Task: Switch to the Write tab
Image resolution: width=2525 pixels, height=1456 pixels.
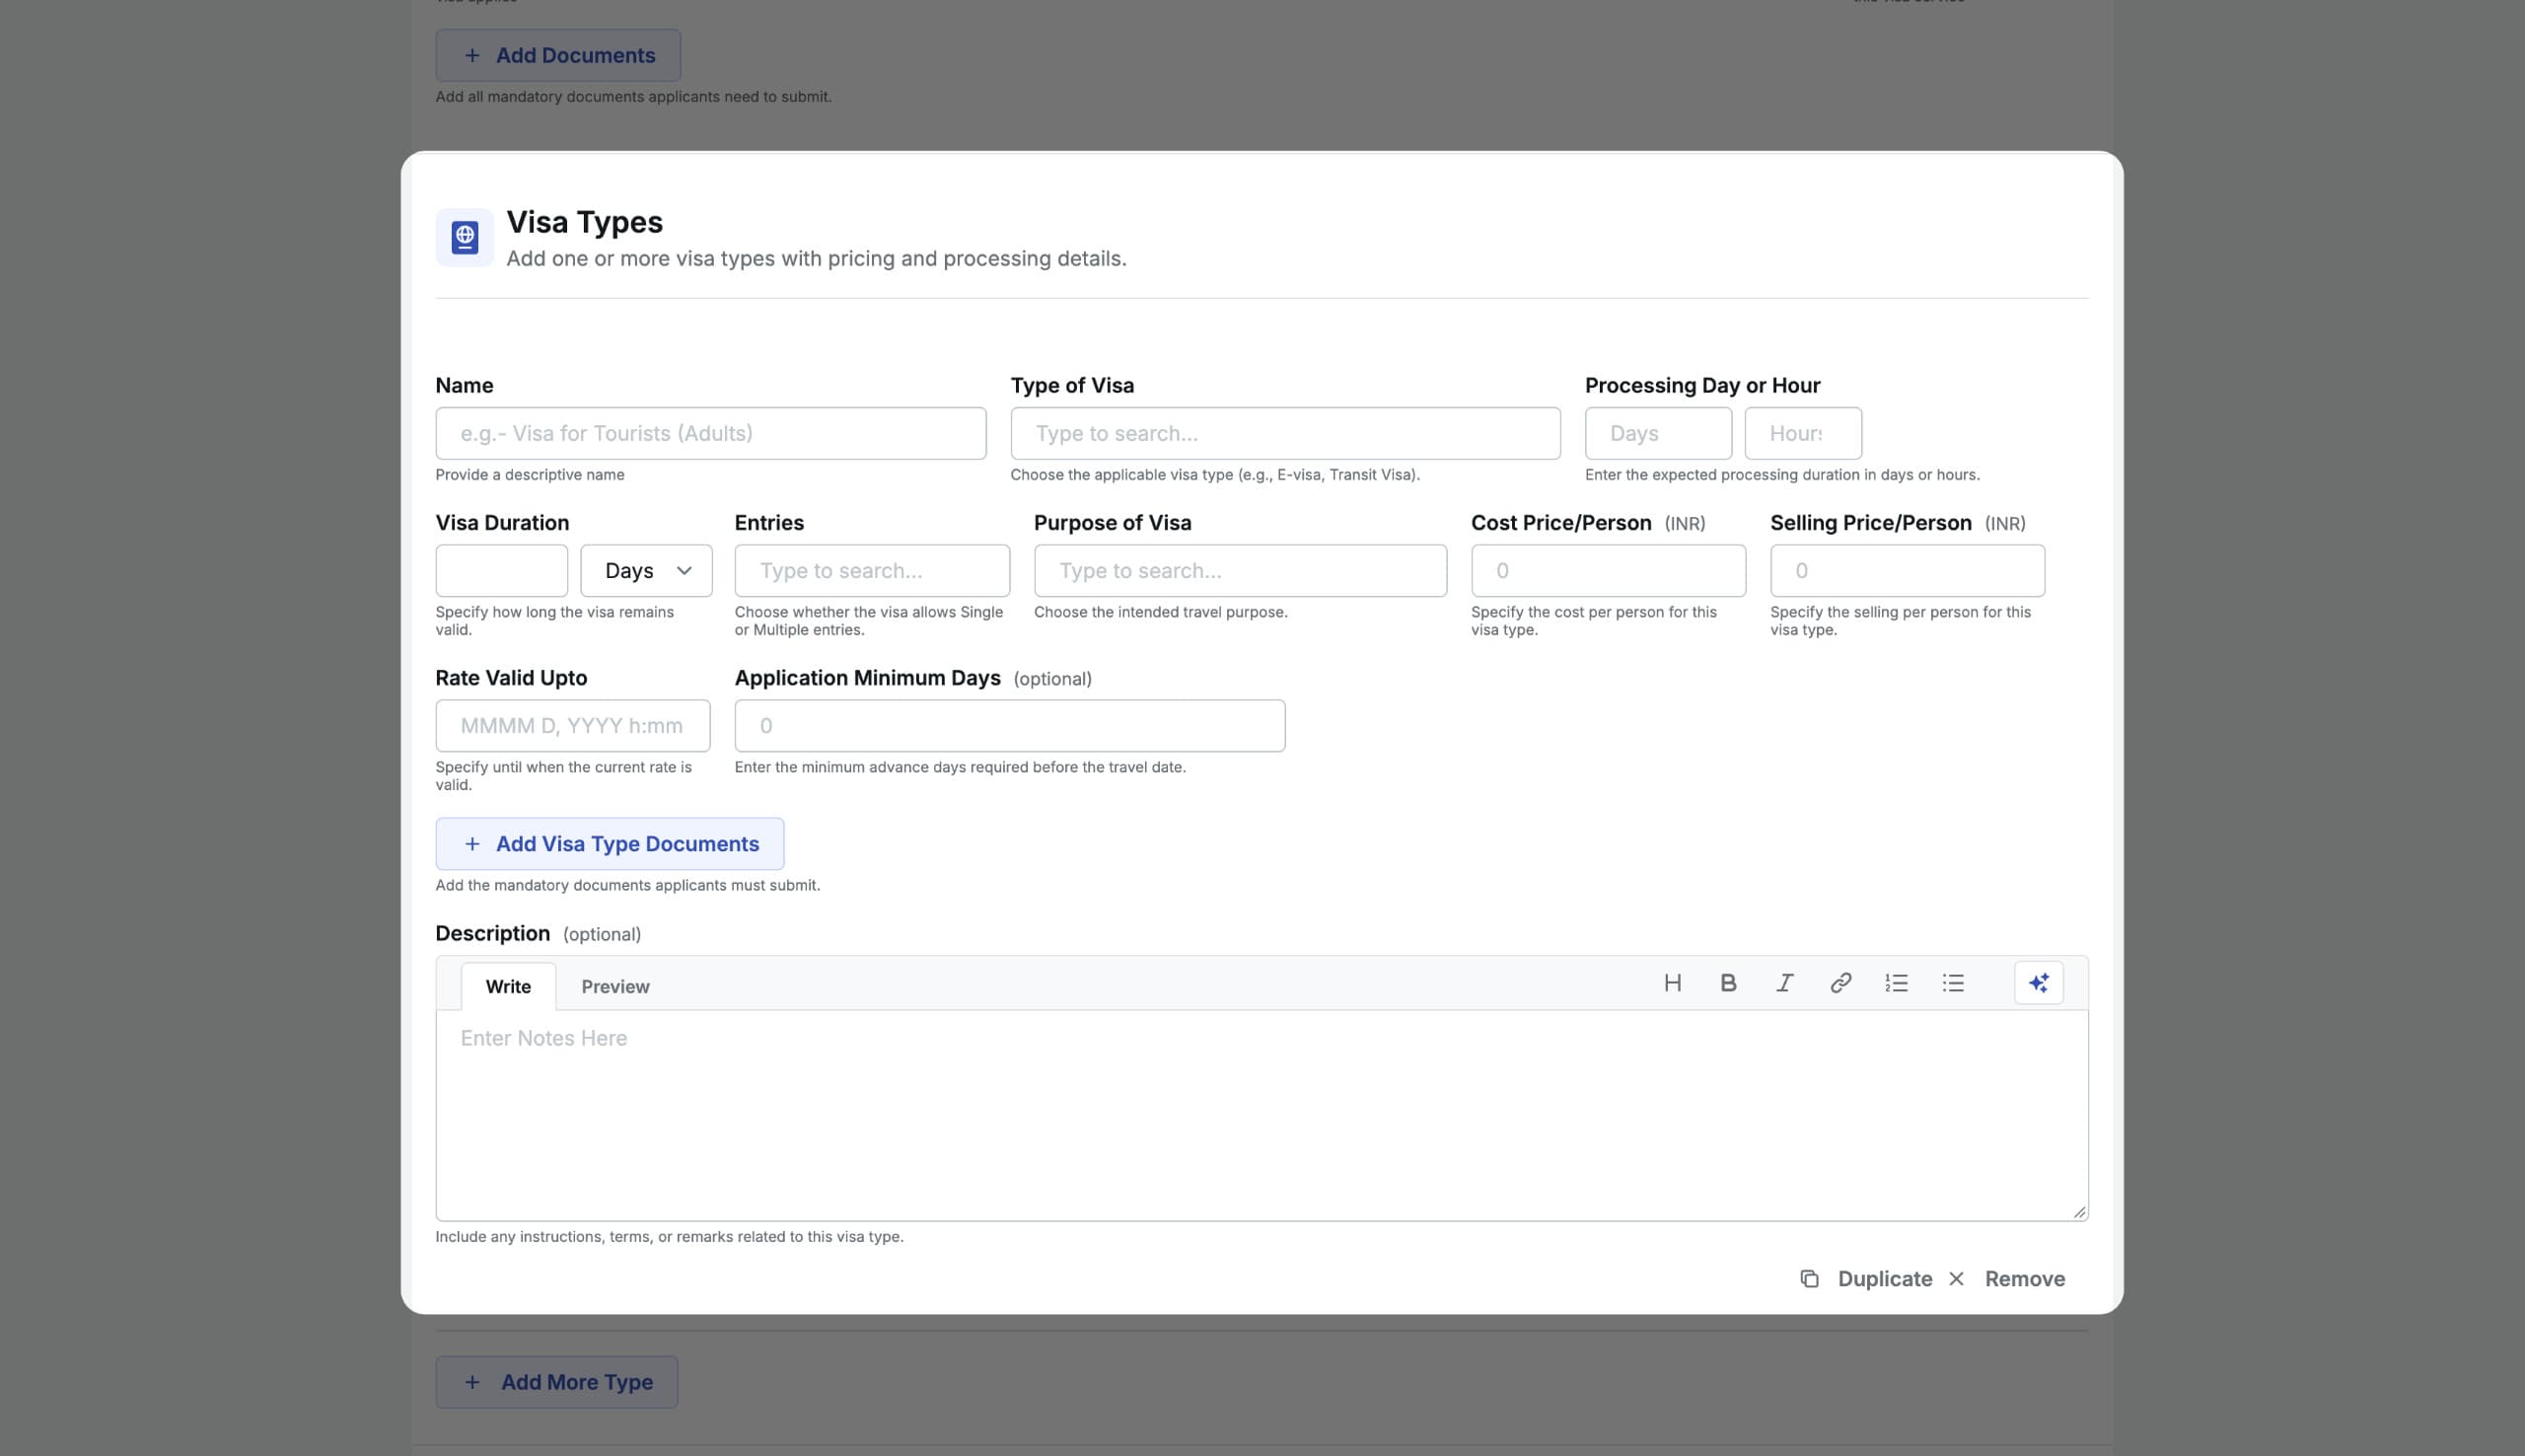Action: pos(508,987)
